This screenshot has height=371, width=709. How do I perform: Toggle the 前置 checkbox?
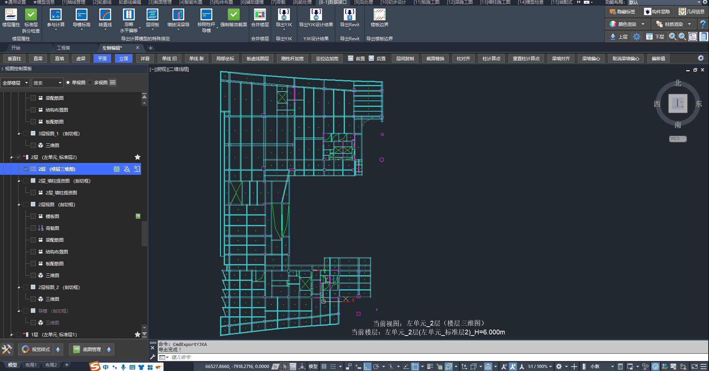click(x=351, y=58)
